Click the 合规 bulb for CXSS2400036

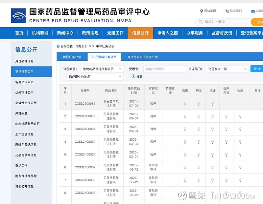tap(240, 116)
